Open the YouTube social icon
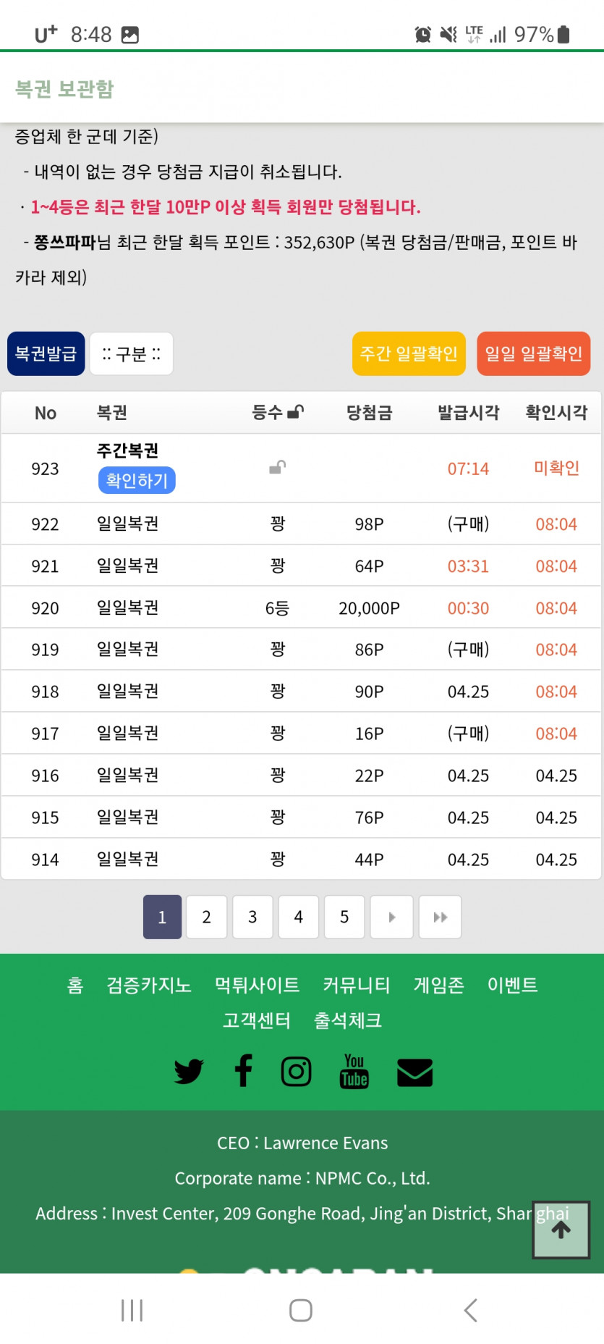Screen dimensions: 604x1344 pyautogui.click(x=354, y=1071)
